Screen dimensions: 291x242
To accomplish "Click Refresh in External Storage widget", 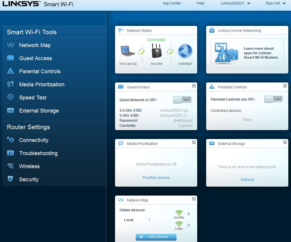I will point(247,179).
